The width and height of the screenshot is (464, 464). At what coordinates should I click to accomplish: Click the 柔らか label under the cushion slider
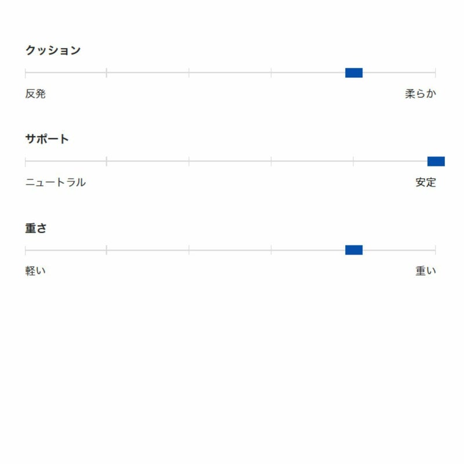pyautogui.click(x=420, y=93)
